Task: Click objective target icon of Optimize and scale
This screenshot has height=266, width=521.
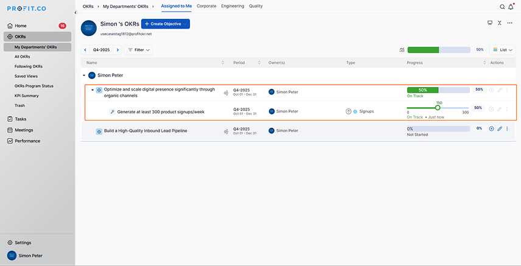Action: (x=99, y=89)
